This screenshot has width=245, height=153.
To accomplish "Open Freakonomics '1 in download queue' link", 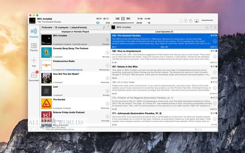I will [73, 70].
